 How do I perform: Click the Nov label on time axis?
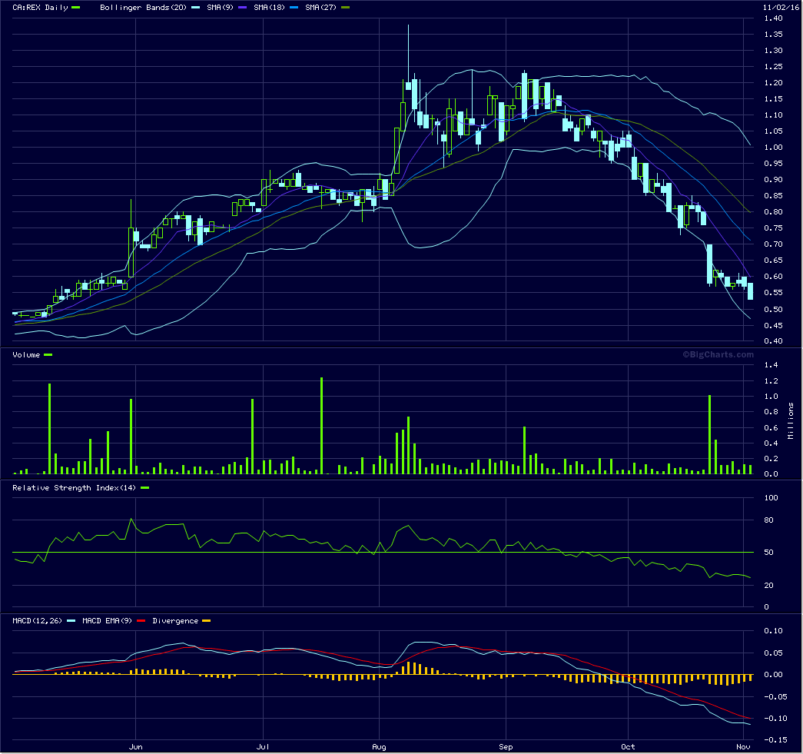743,747
